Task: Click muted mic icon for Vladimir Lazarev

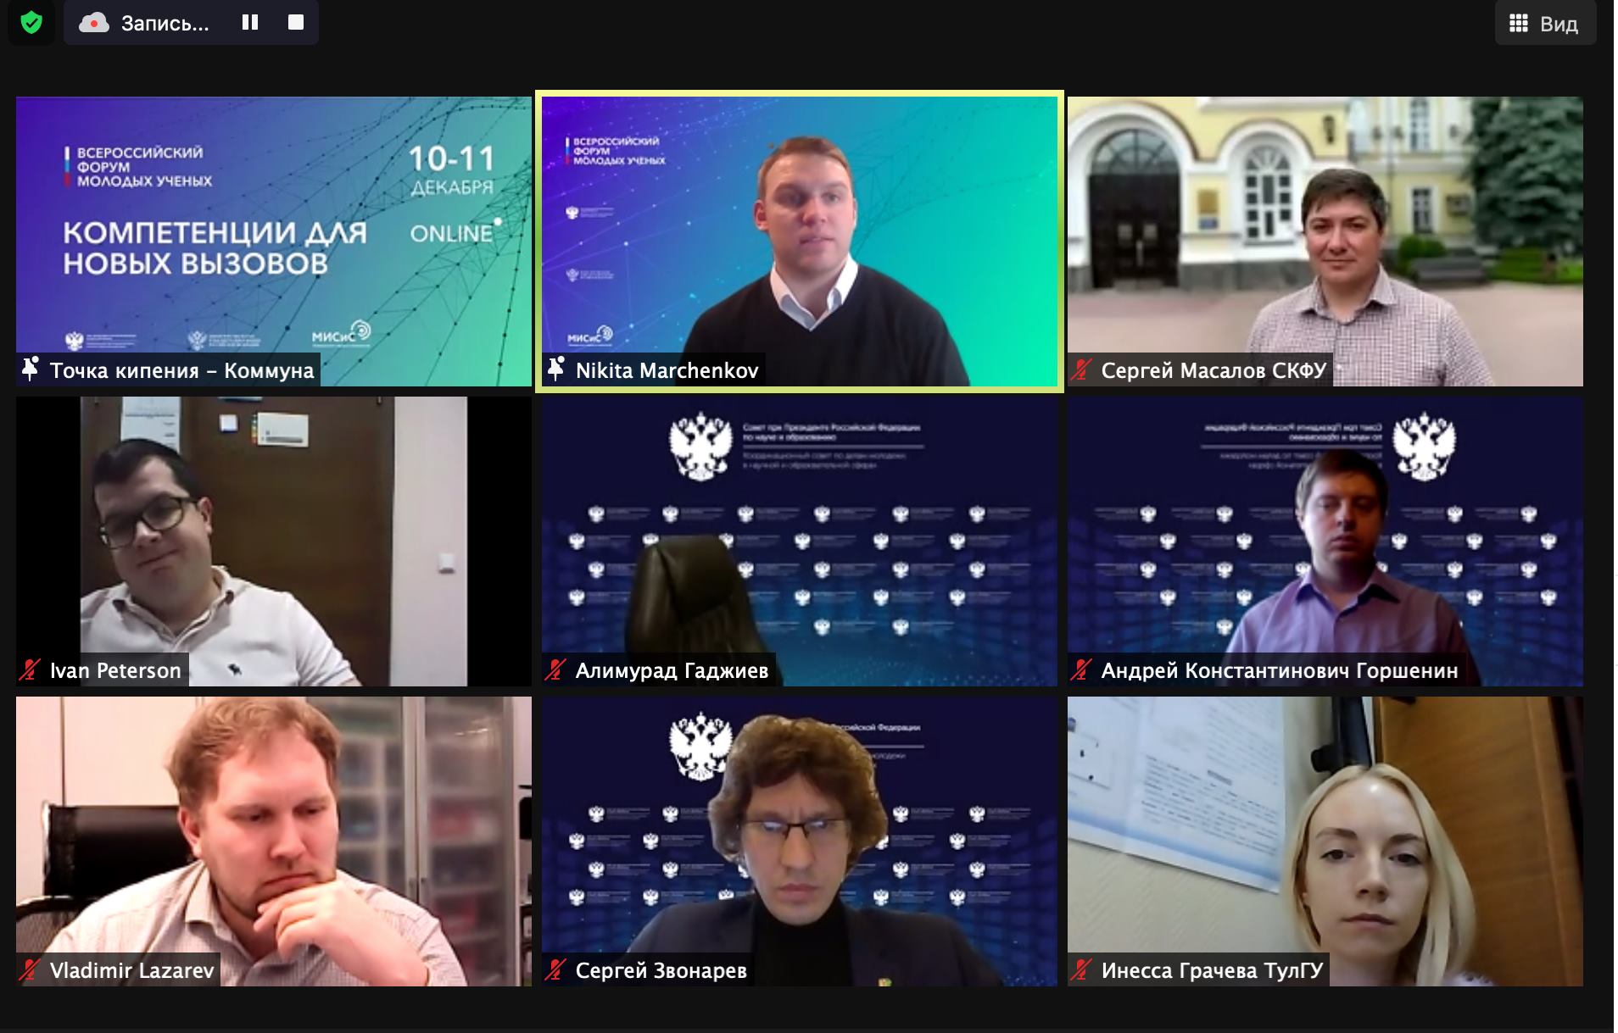Action: tap(30, 970)
